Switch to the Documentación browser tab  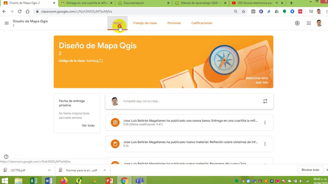[143, 3]
